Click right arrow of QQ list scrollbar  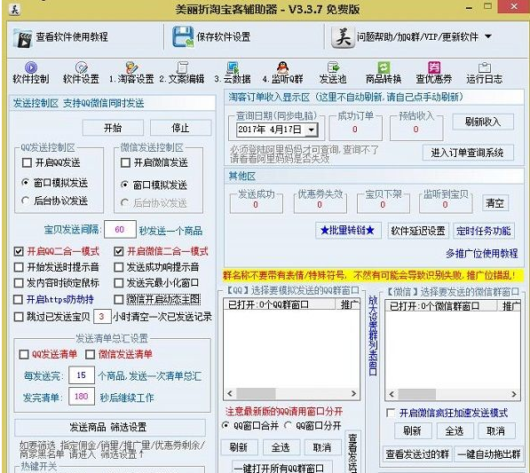353,394
